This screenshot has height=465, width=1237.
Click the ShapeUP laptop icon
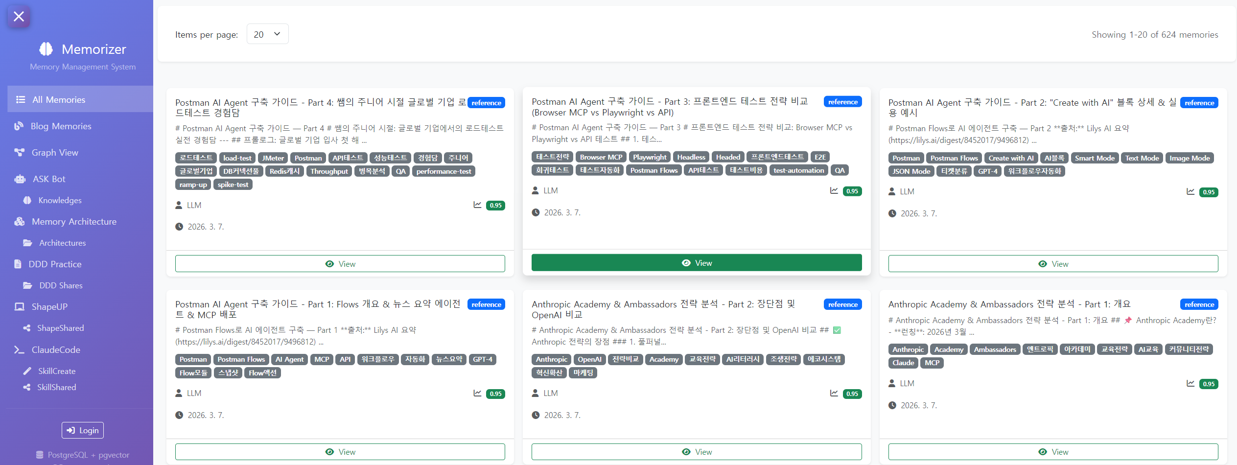click(19, 307)
